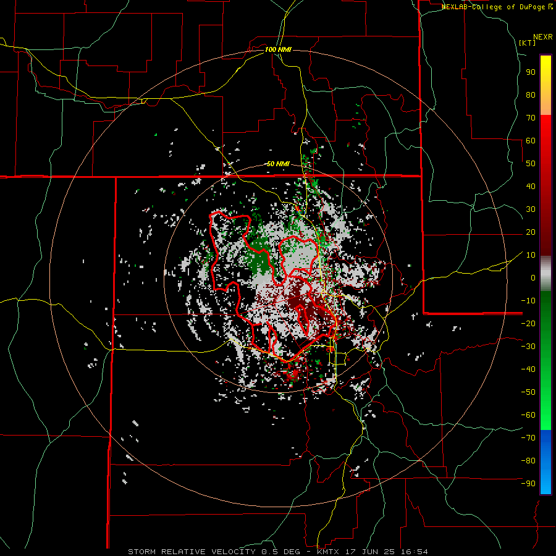
Task: Click the storm relative velocity caption text
Action: (x=278, y=552)
